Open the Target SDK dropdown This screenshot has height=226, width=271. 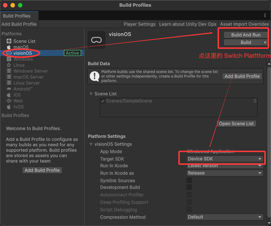click(x=225, y=159)
